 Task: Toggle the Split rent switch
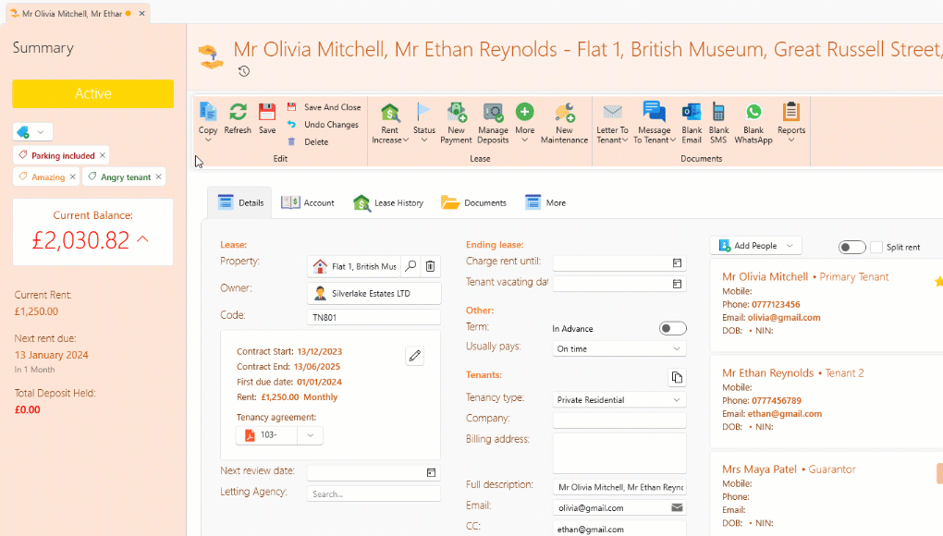(851, 247)
